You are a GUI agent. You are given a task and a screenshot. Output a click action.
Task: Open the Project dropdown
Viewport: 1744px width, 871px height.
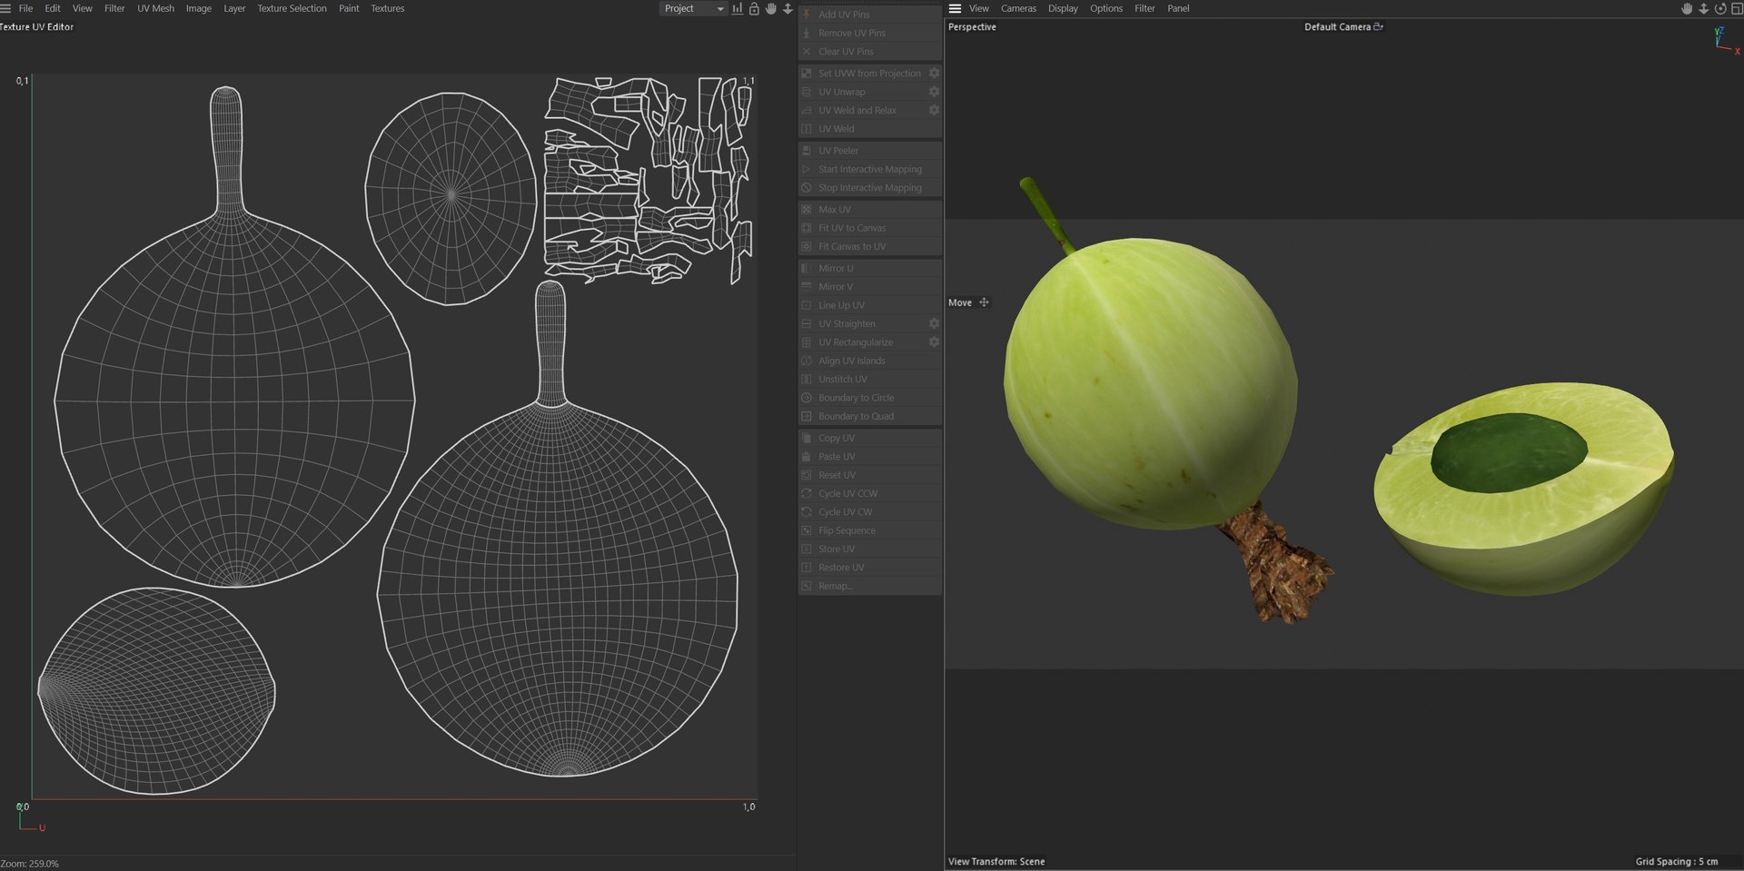[693, 8]
